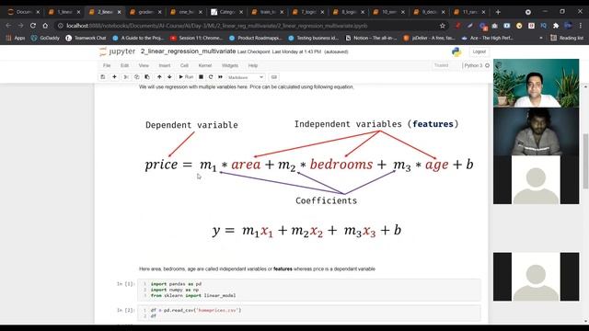Switch to the Categorical tab
Image resolution: width=589 pixels, height=331 pixels.
coord(226,12)
